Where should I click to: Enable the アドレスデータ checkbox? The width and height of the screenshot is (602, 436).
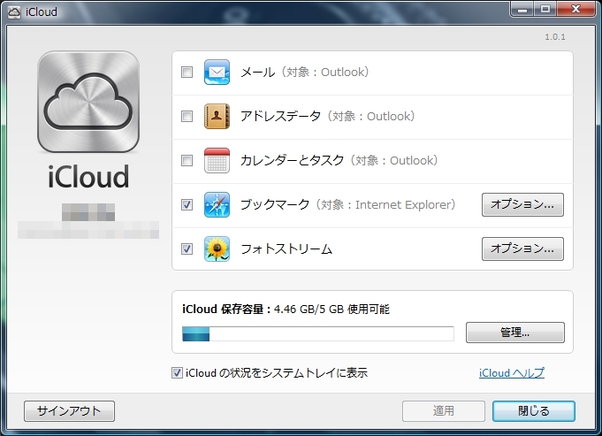(187, 116)
